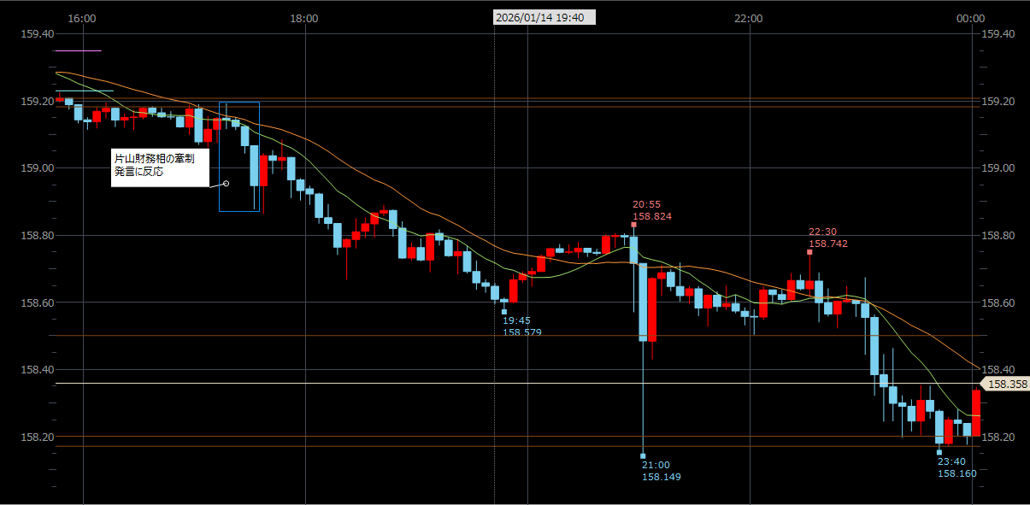The width and height of the screenshot is (1030, 505).
Task: Click the current price tag 158.358
Action: (1006, 385)
